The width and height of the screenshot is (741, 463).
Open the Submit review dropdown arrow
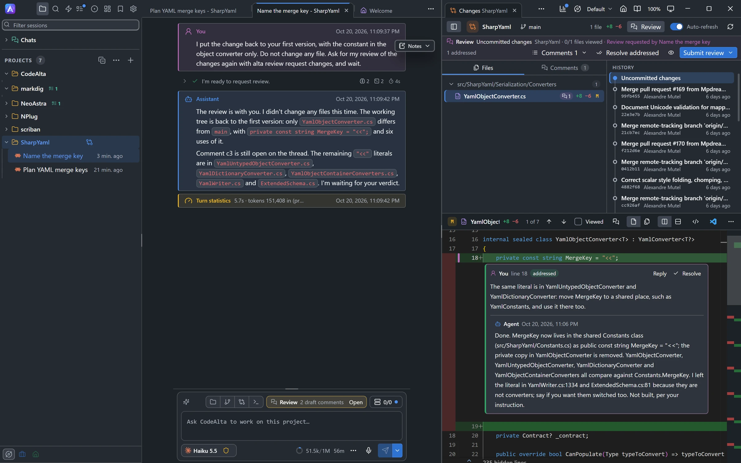point(731,53)
